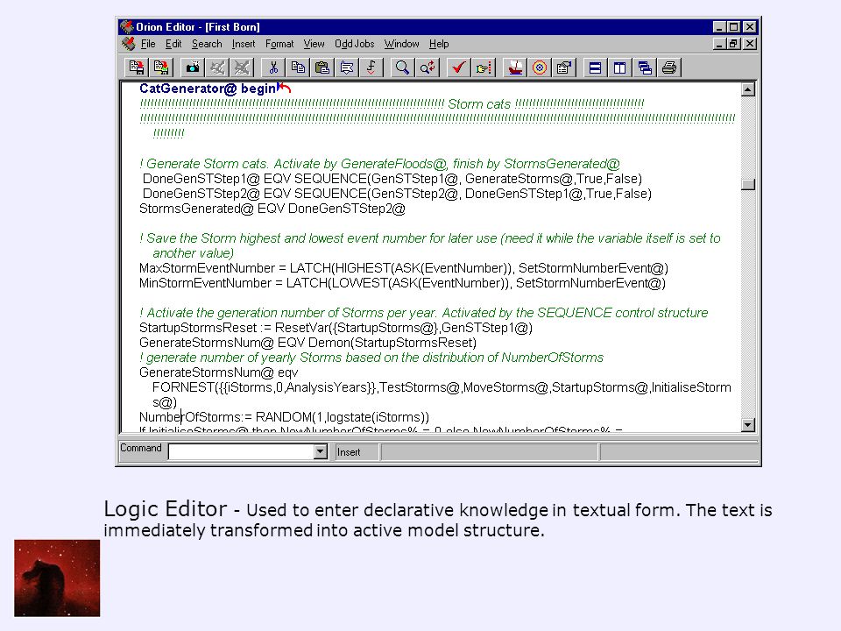The height and width of the screenshot is (631, 841).
Task: Open the View menu
Action: pos(314,44)
